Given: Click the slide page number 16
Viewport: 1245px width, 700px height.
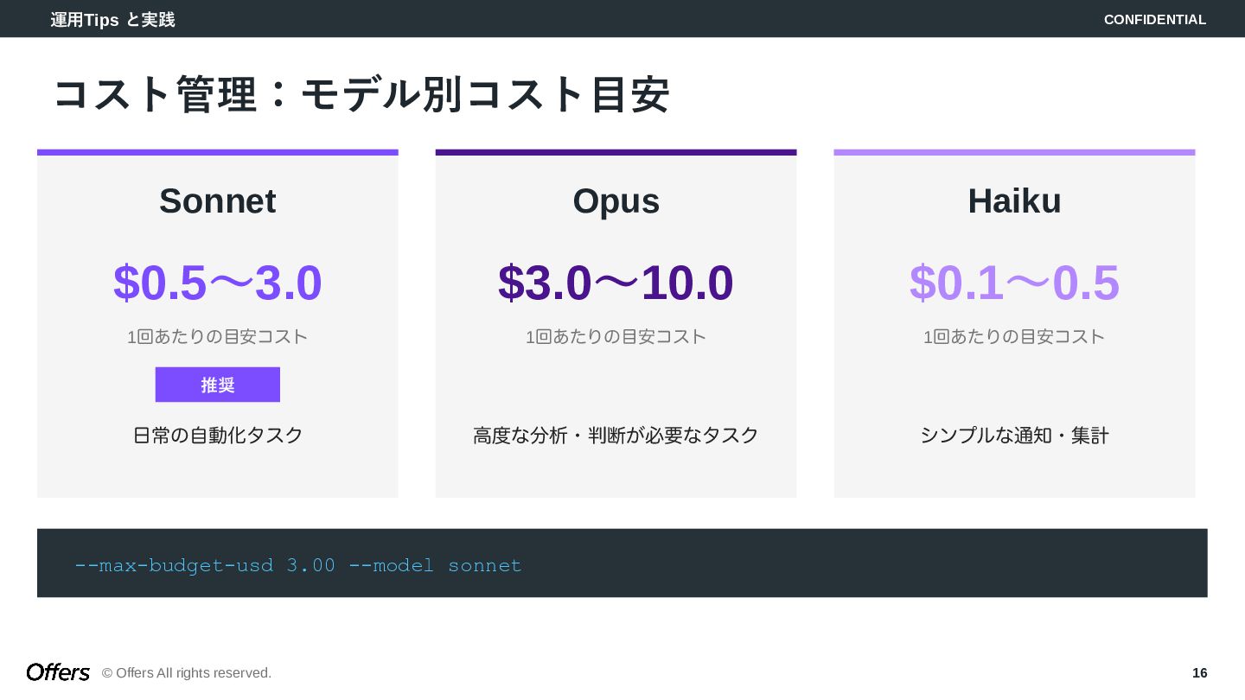Looking at the screenshot, I should tap(1199, 673).
